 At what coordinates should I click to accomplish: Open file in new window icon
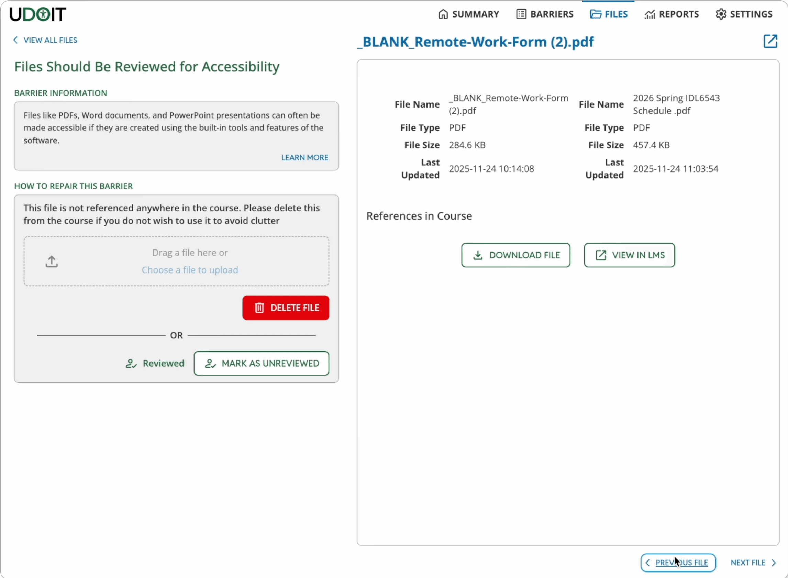pyautogui.click(x=770, y=41)
